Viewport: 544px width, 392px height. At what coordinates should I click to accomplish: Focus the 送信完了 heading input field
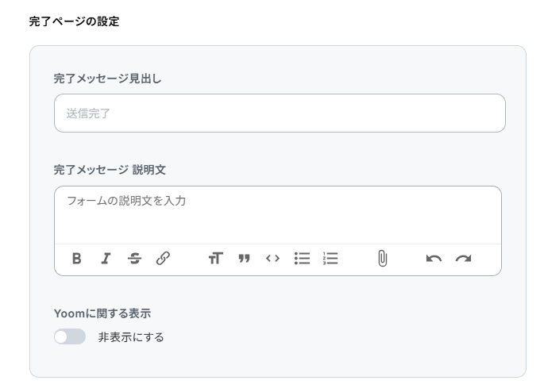pyautogui.click(x=280, y=113)
